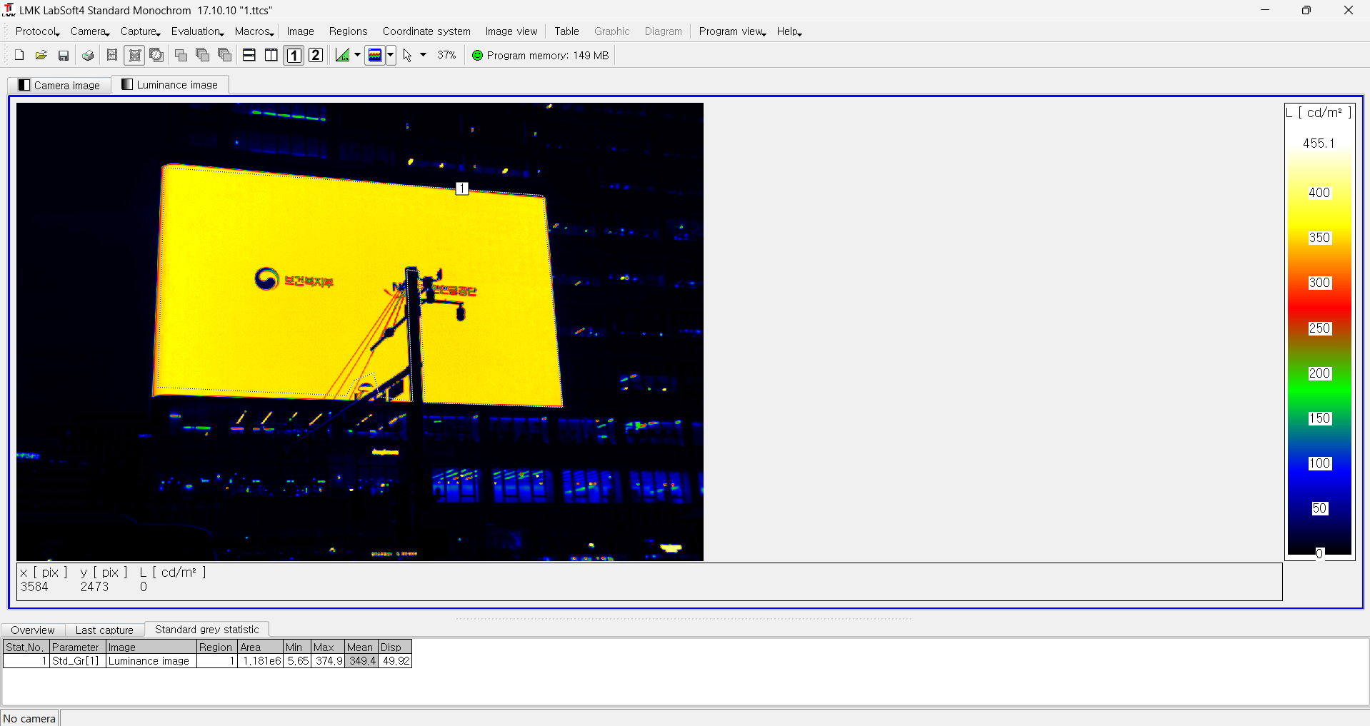The image size is (1370, 726).
Task: Switch to the Camera image tab
Action: coord(60,85)
